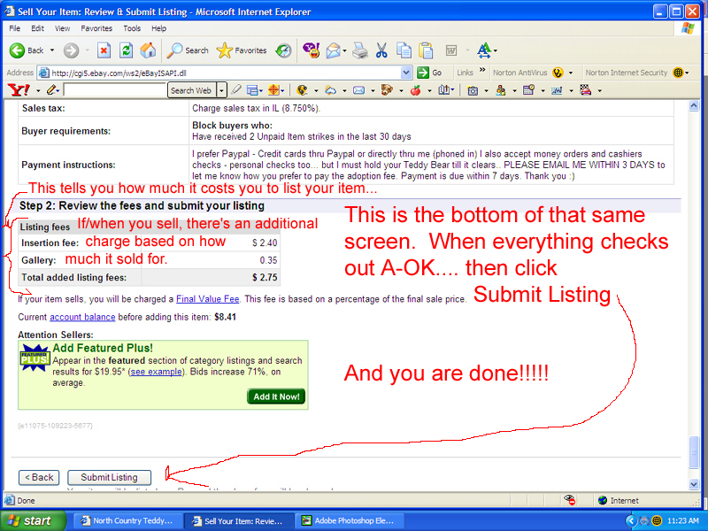Click the Add It Now! button
Screen dimensions: 708x531
coord(276,396)
